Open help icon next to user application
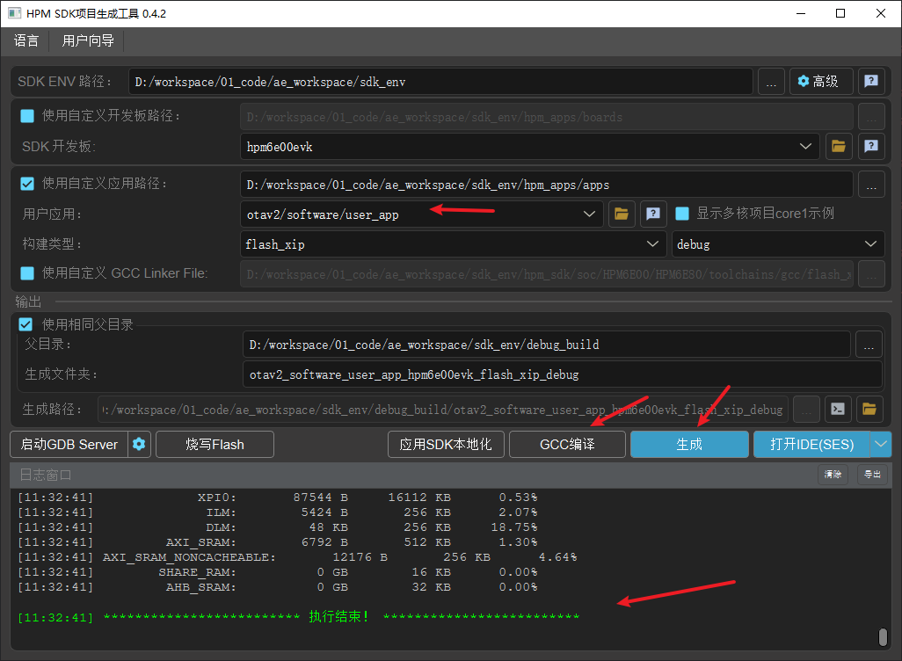902x661 pixels. pyautogui.click(x=653, y=214)
